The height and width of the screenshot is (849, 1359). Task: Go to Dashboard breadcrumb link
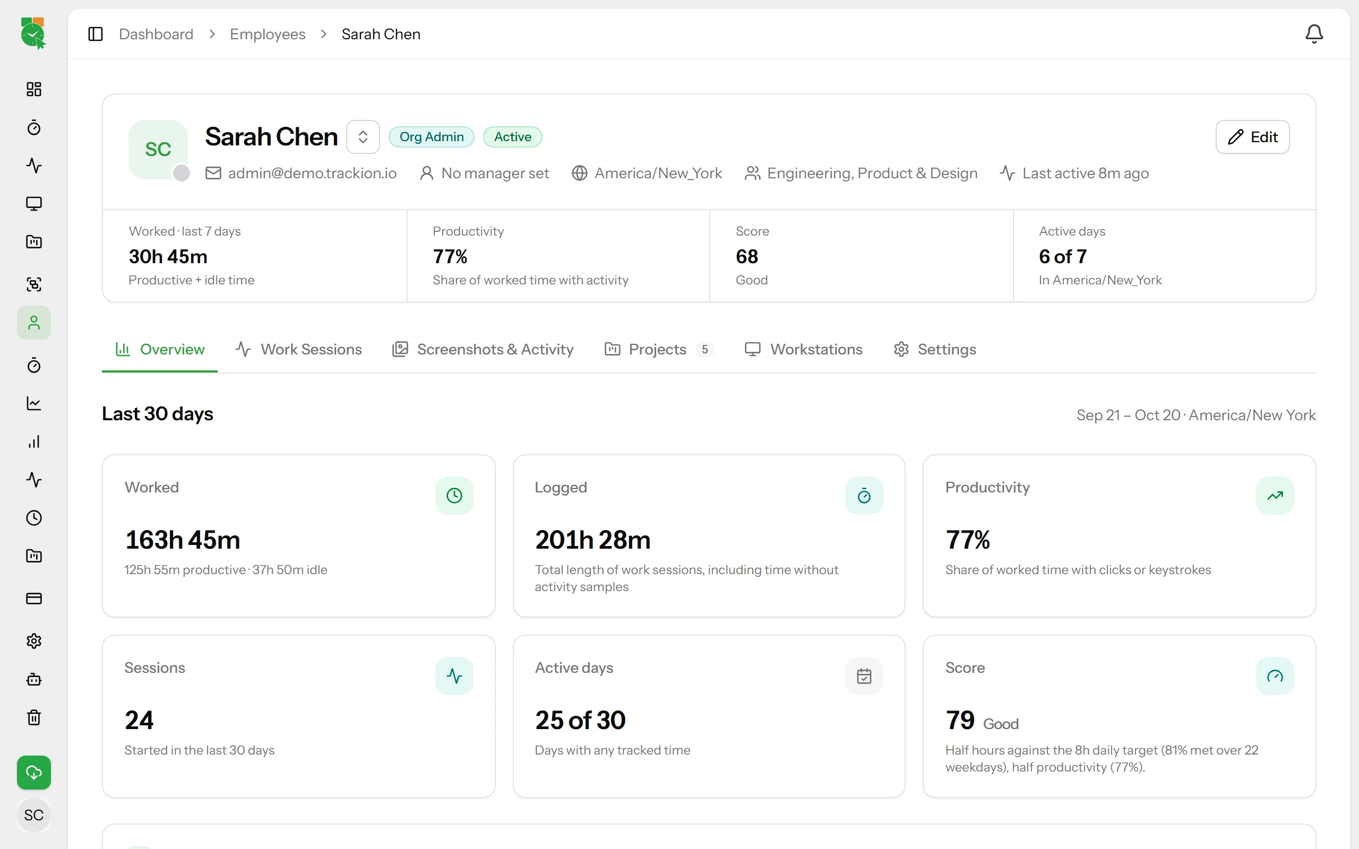(156, 34)
